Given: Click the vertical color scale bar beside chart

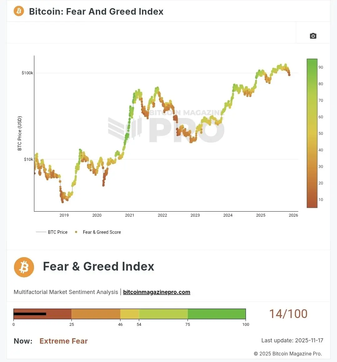Looking at the screenshot, I should click(x=312, y=133).
